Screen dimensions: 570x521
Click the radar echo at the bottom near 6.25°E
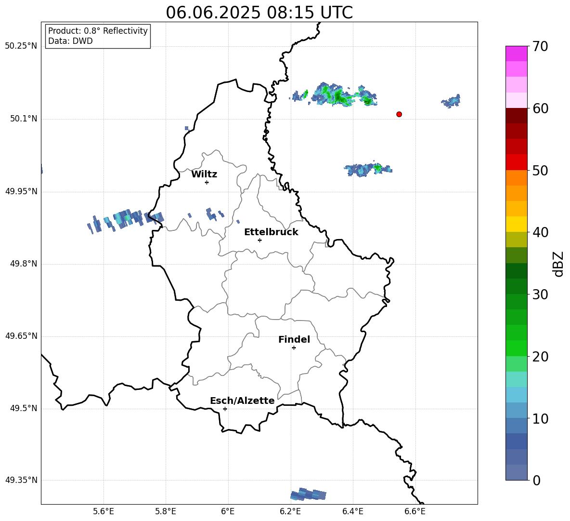pyautogui.click(x=308, y=494)
